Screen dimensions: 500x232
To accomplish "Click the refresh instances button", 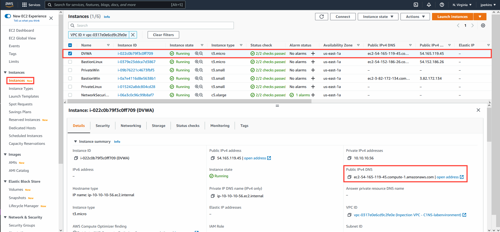I will click(x=322, y=17).
